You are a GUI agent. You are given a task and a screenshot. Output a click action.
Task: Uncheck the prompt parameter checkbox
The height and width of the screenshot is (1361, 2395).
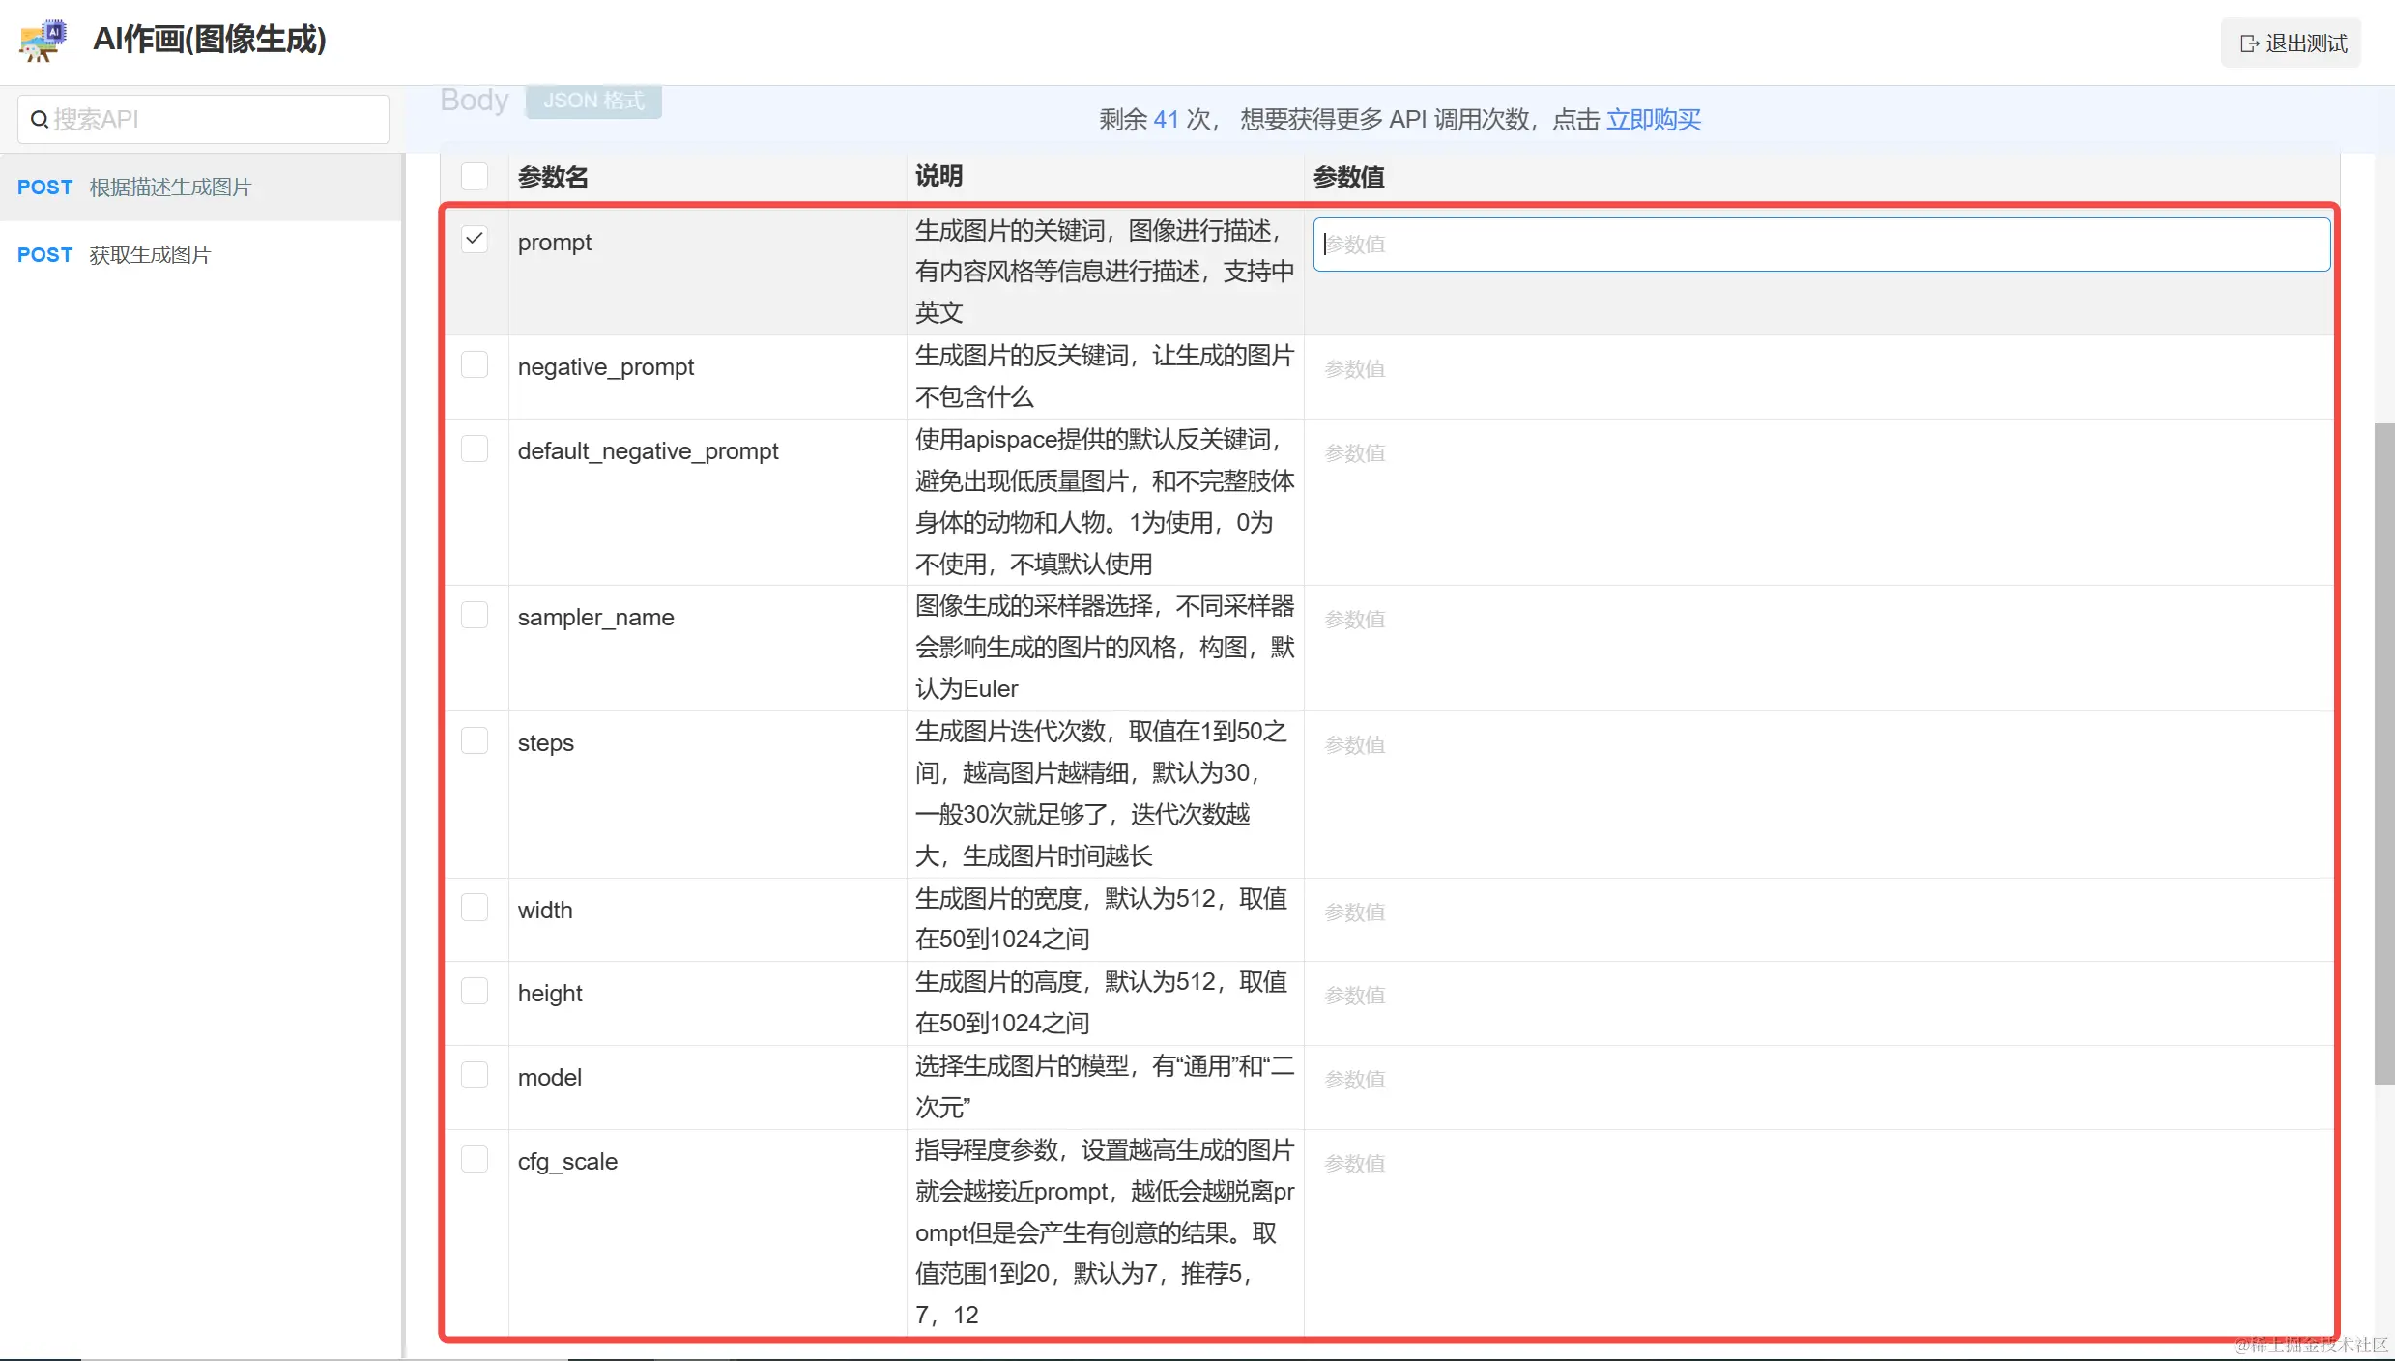point(474,239)
